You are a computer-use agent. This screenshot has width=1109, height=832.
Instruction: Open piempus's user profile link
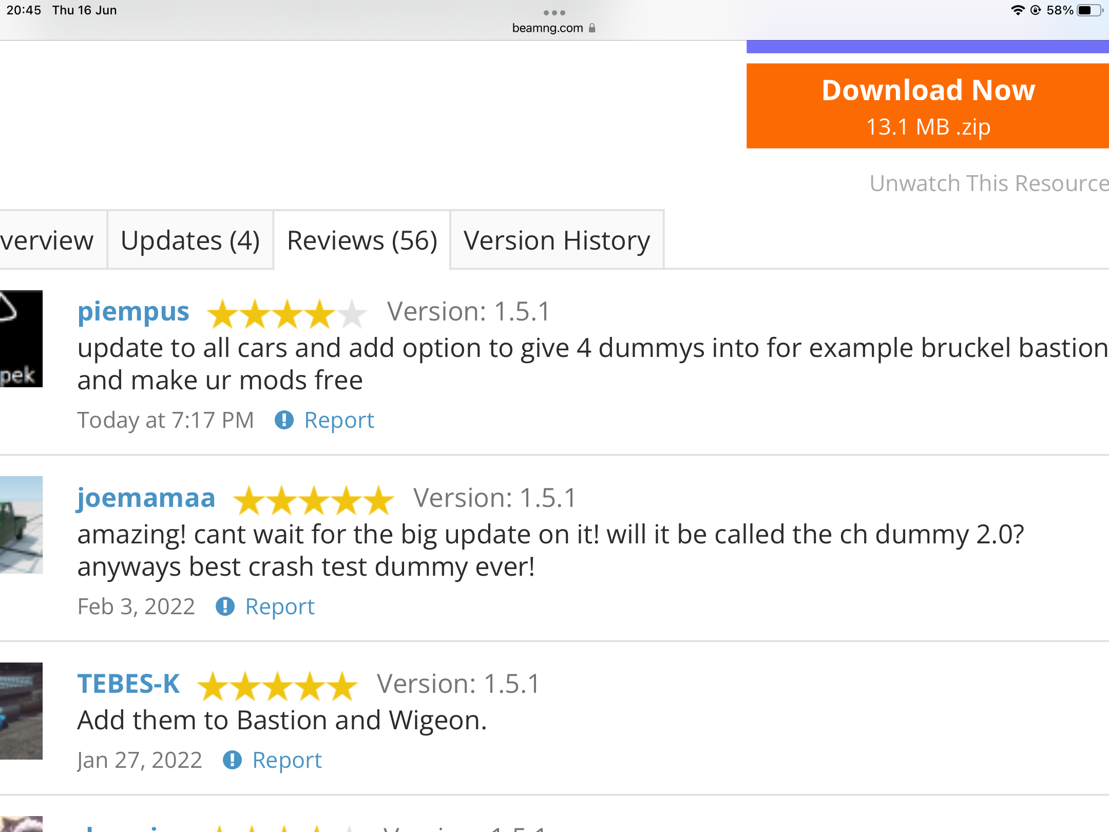pyautogui.click(x=133, y=311)
